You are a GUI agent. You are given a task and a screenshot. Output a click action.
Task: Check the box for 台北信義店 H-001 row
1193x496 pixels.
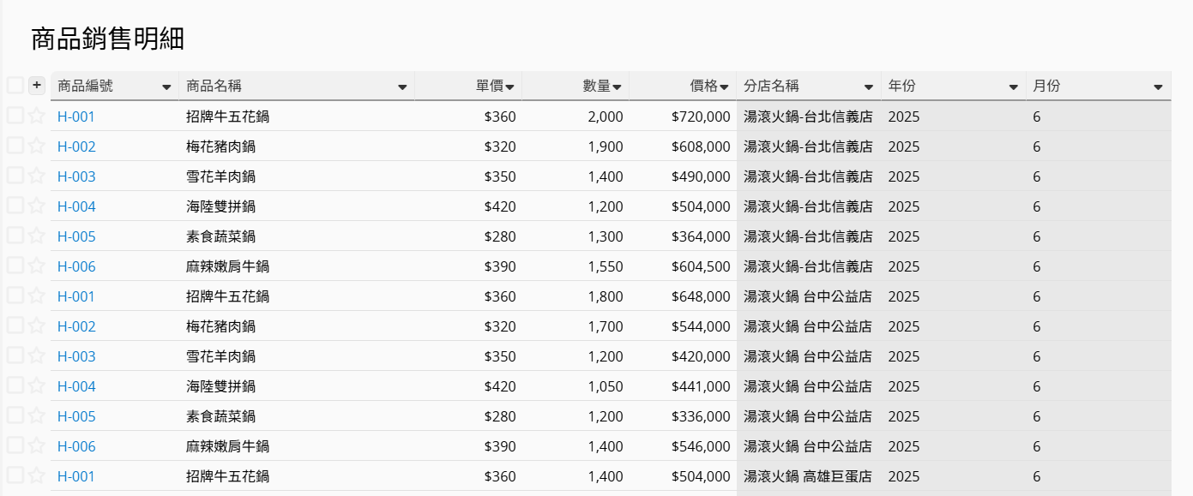[15, 116]
